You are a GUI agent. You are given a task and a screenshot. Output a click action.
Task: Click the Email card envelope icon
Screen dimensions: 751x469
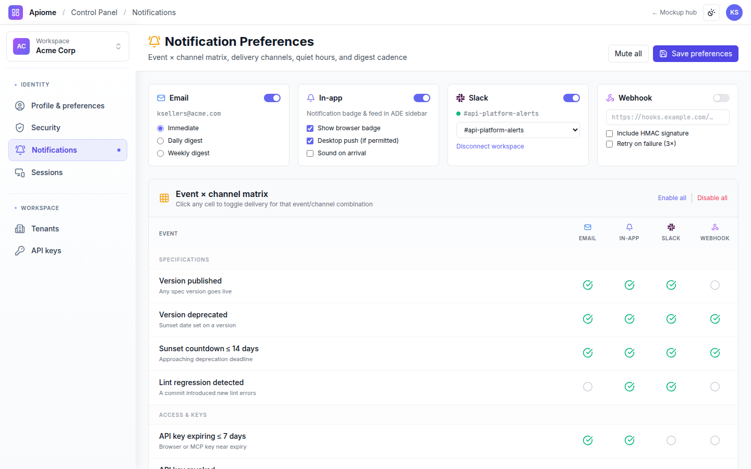coord(161,98)
